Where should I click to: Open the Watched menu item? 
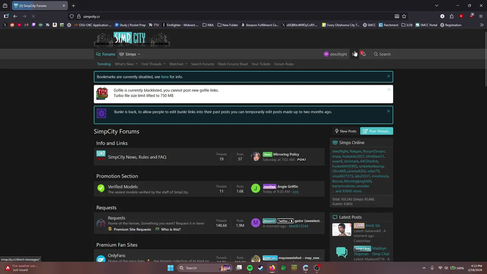pyautogui.click(x=176, y=64)
